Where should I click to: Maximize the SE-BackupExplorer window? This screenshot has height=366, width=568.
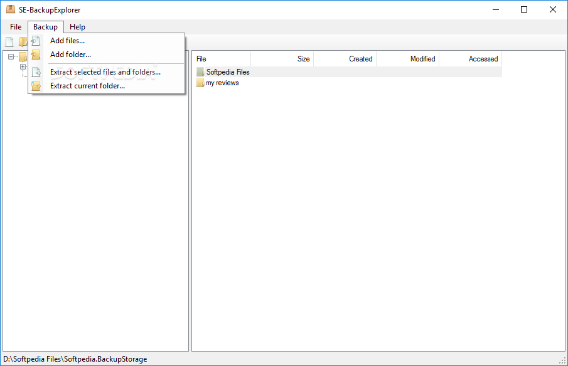click(x=524, y=9)
